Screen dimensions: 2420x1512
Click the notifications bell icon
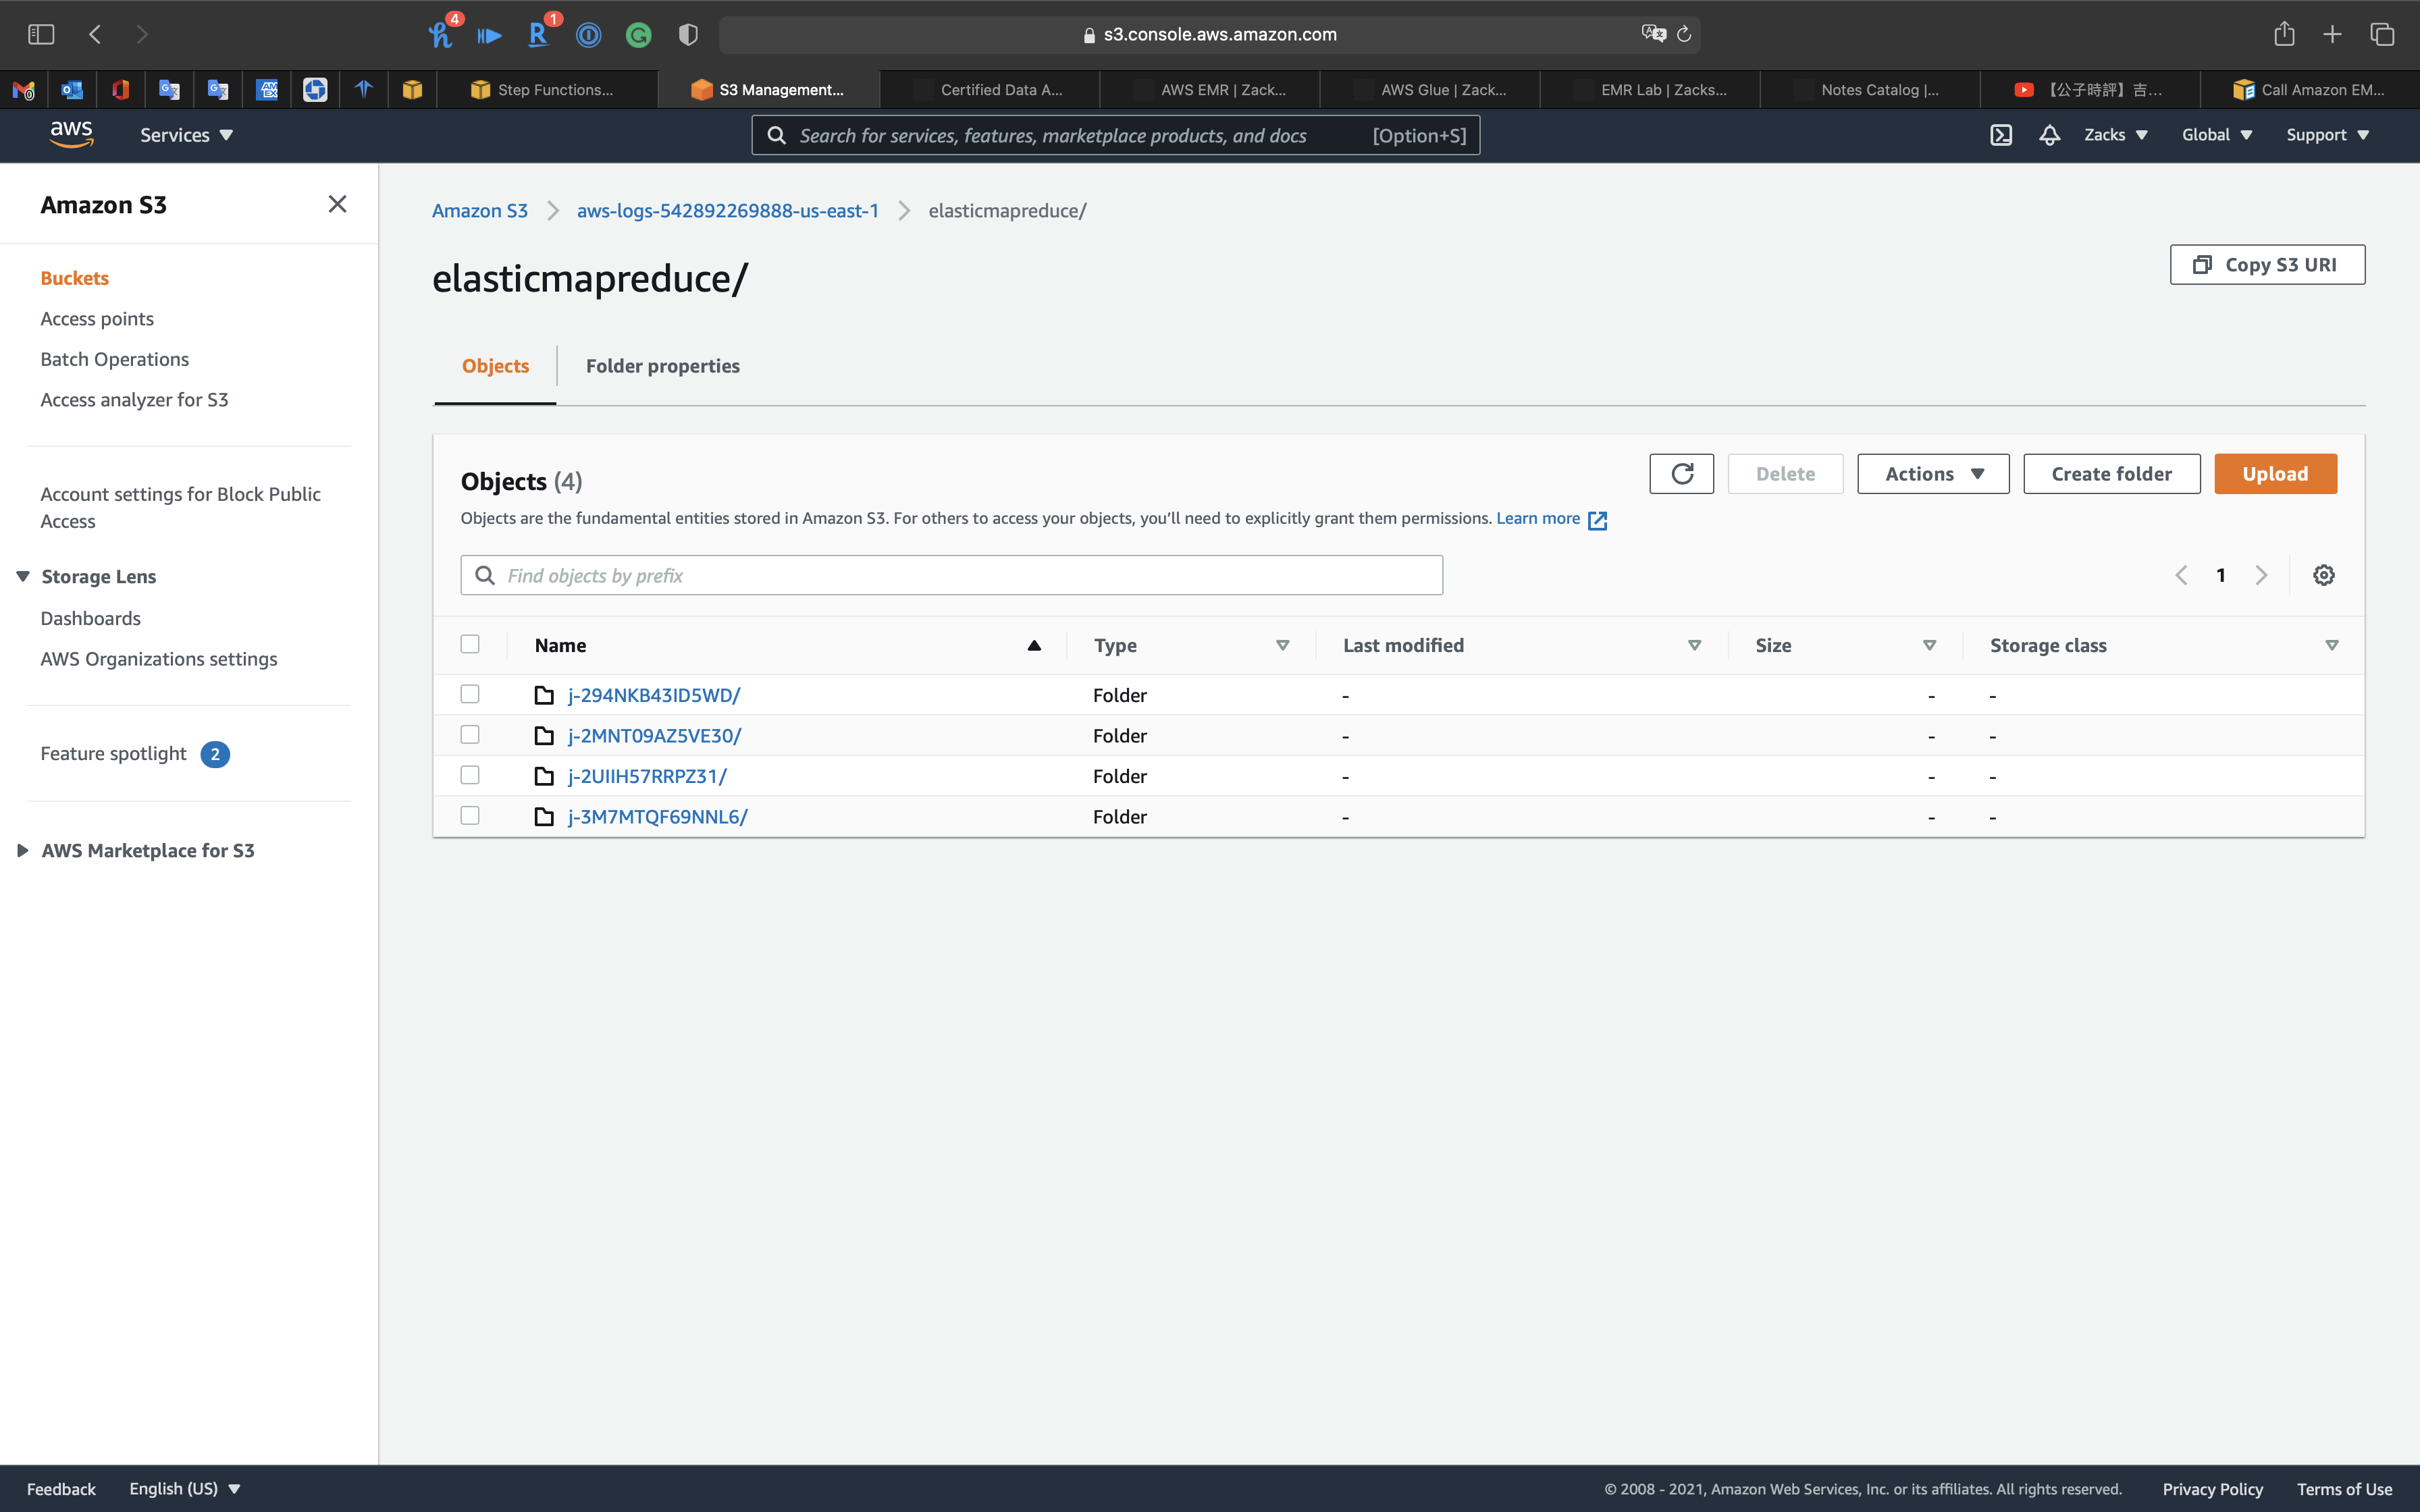click(x=2049, y=135)
